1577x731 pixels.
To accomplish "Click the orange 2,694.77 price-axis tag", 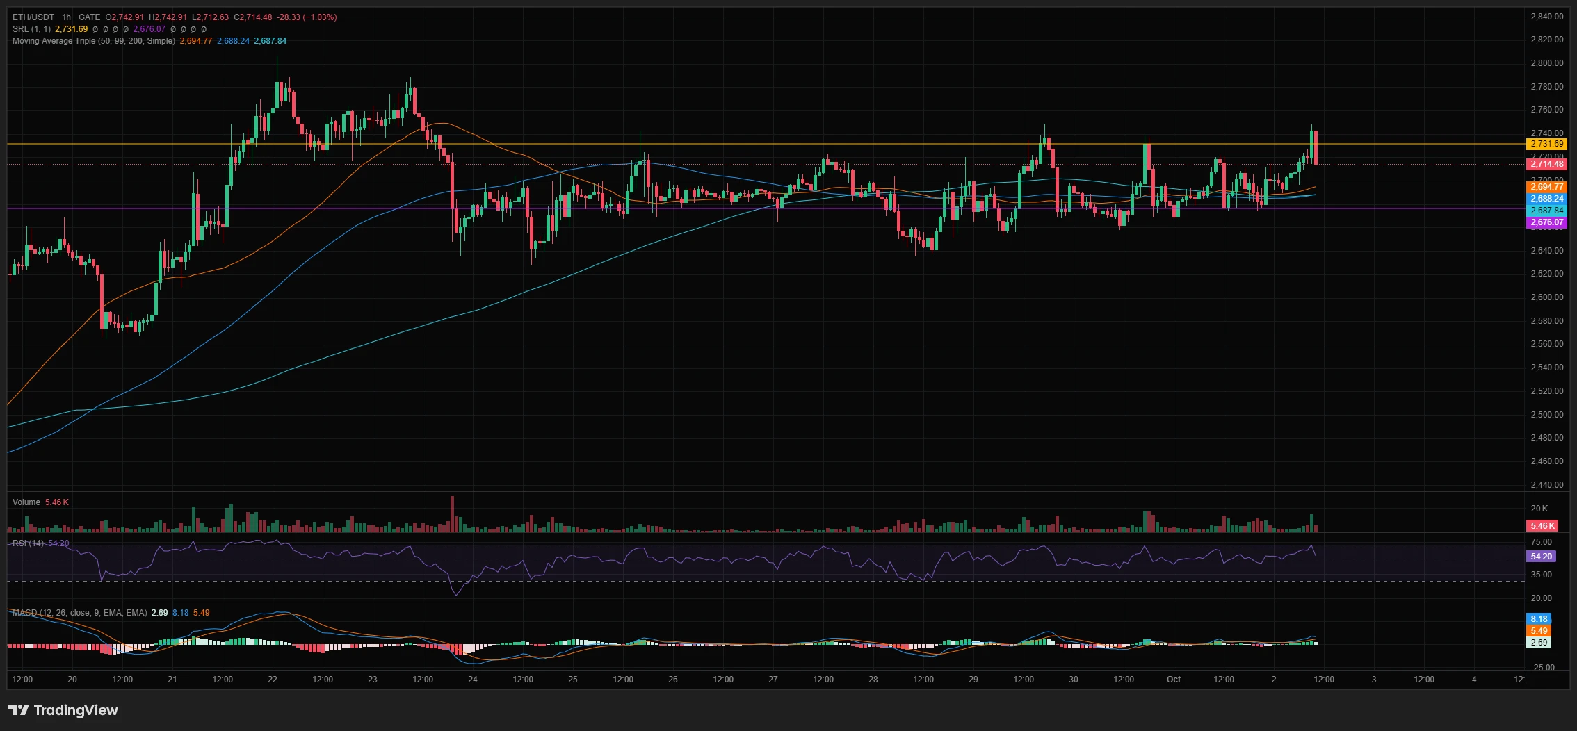I will point(1547,187).
